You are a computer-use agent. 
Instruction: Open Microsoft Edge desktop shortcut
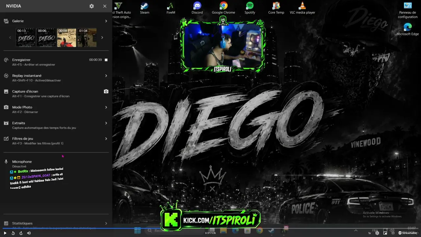tap(408, 29)
